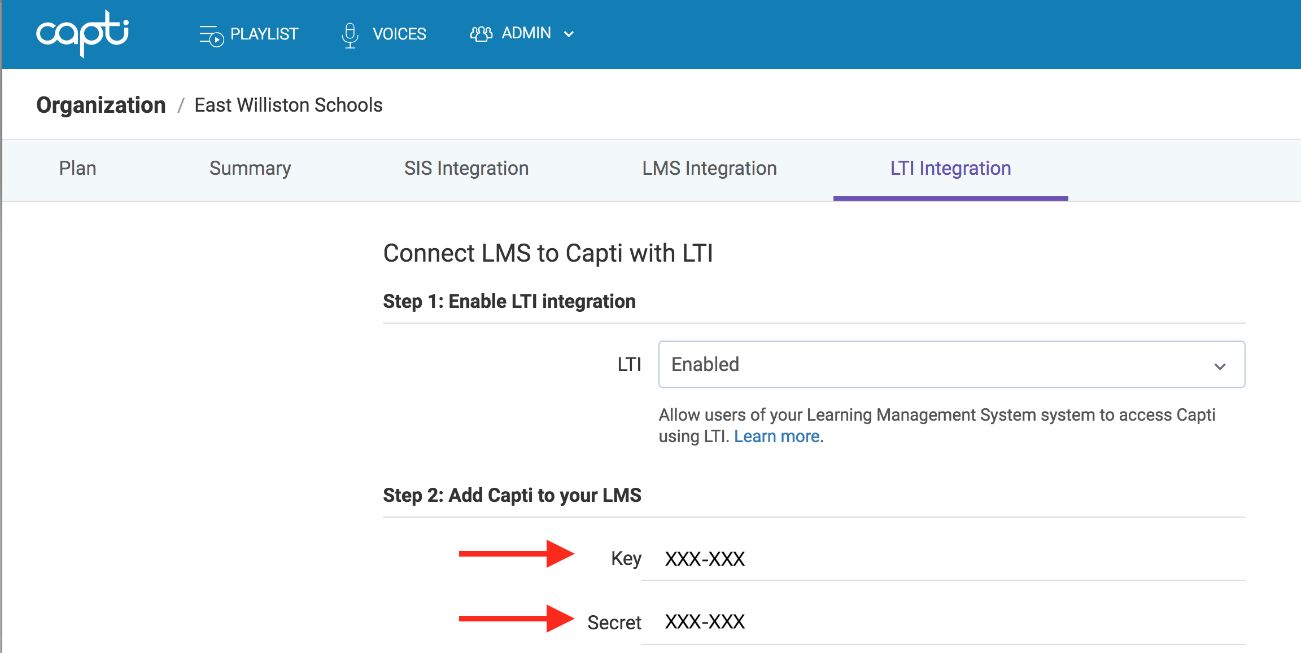Click East Williston Schools breadcrumb text
The width and height of the screenshot is (1301, 653).
(x=289, y=105)
